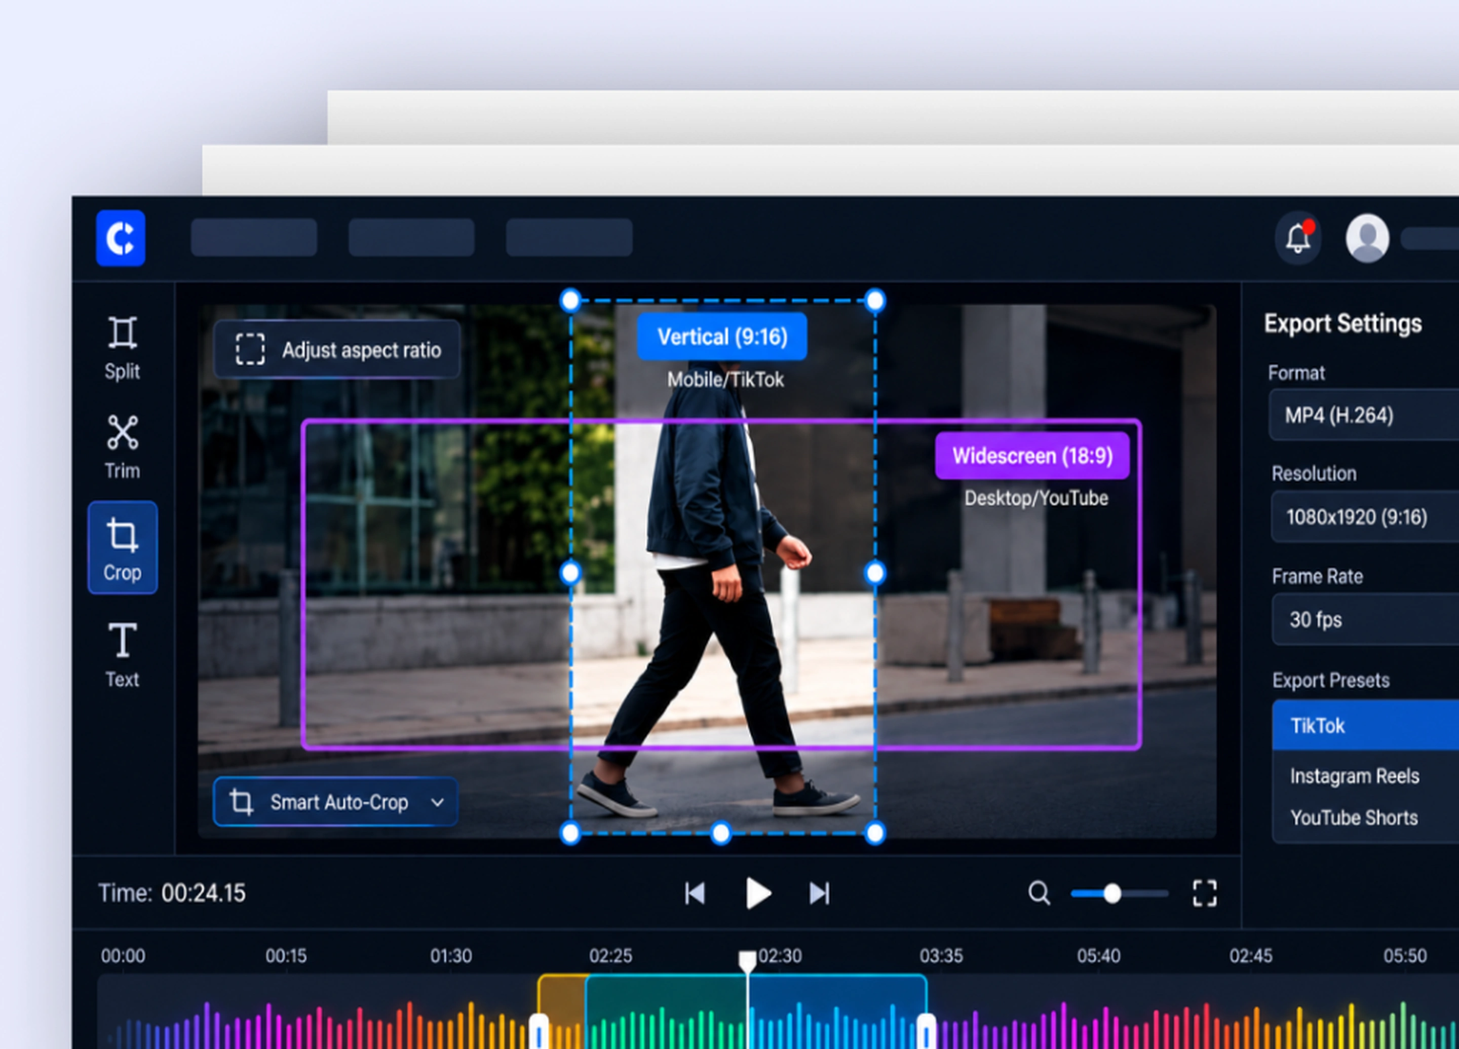Image resolution: width=1459 pixels, height=1049 pixels.
Task: Click the bottom-center crop handle
Action: 721,834
